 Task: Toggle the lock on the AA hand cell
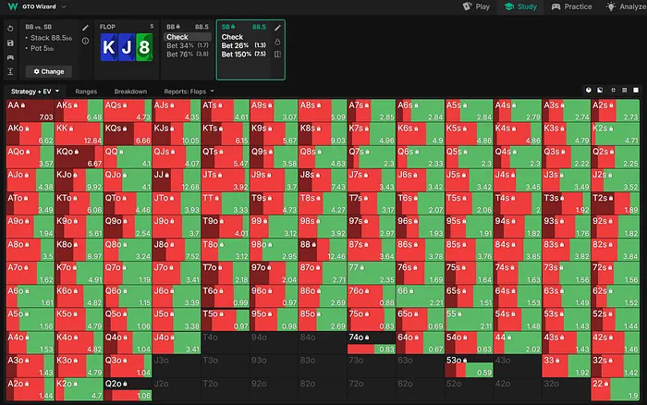[25, 106]
